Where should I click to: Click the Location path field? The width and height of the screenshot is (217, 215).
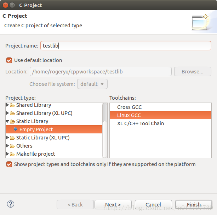(x=101, y=72)
